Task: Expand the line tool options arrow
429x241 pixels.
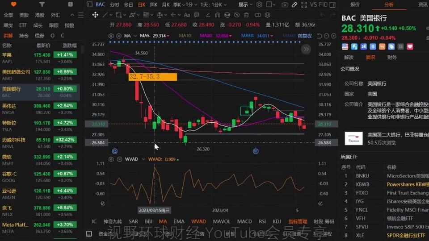Action: 110,15
